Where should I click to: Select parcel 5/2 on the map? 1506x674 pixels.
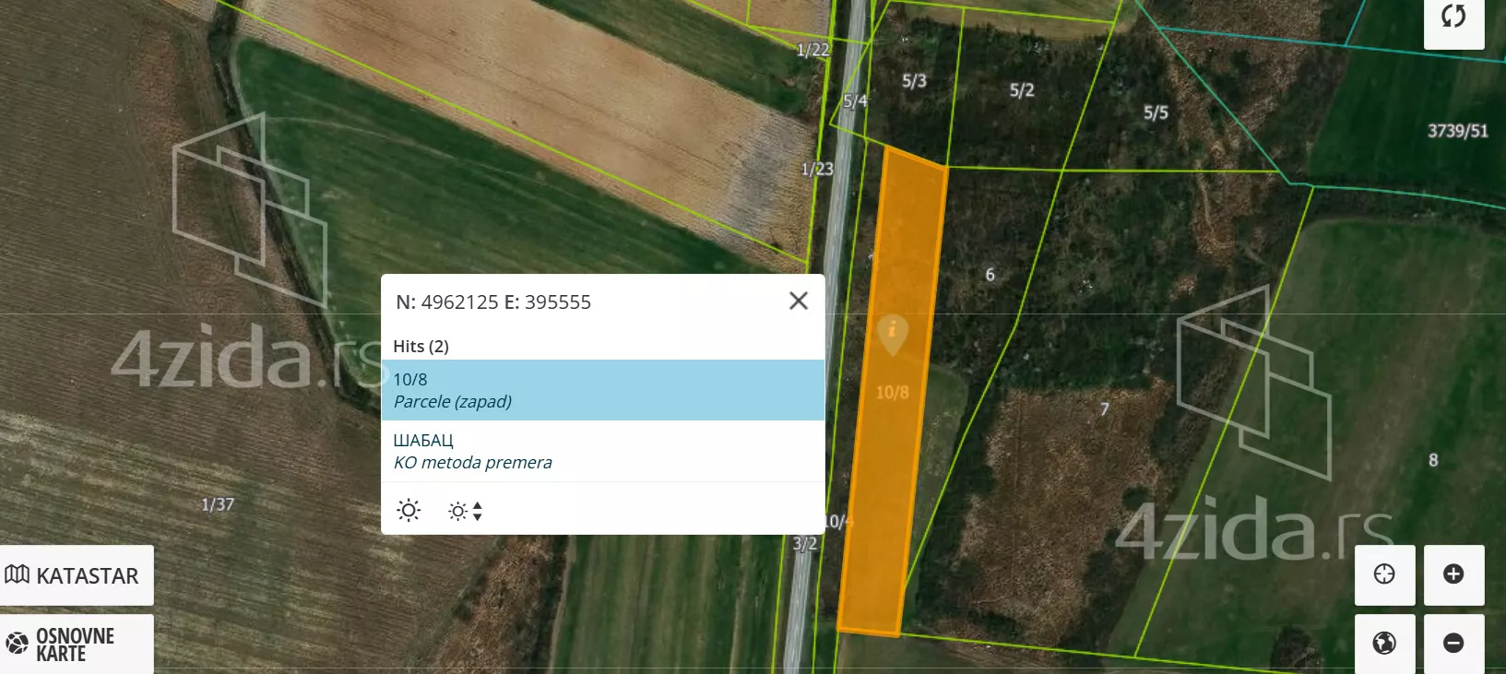(1022, 90)
